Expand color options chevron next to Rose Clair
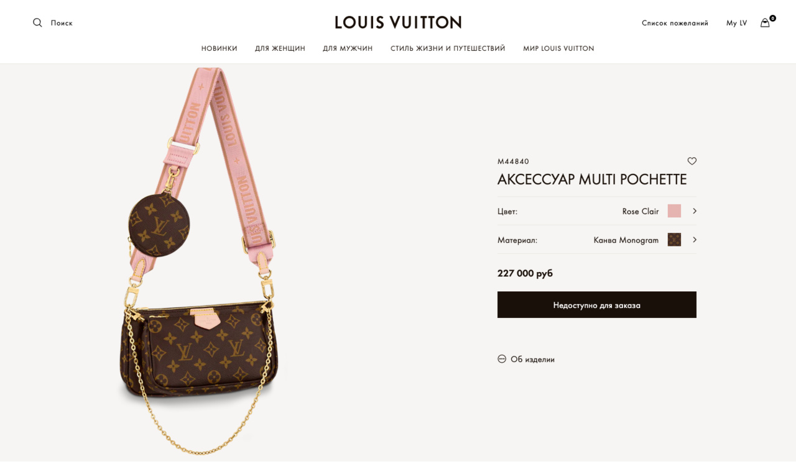The image size is (796, 462). [x=695, y=211]
